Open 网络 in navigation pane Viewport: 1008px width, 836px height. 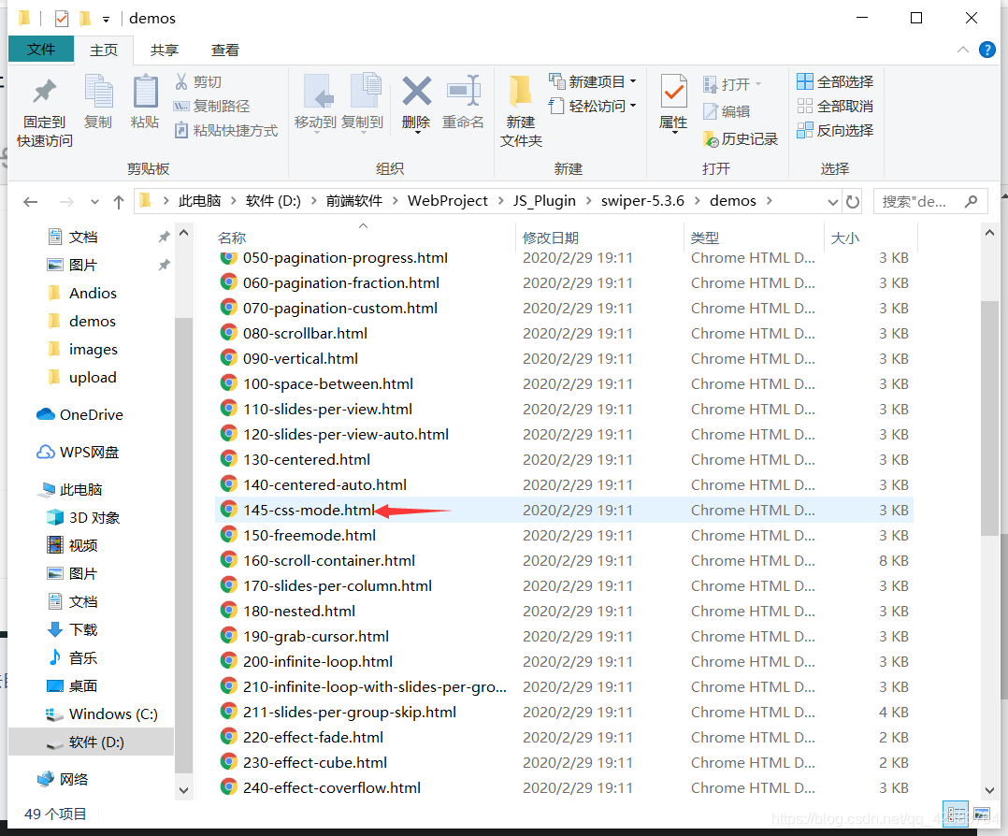click(63, 779)
